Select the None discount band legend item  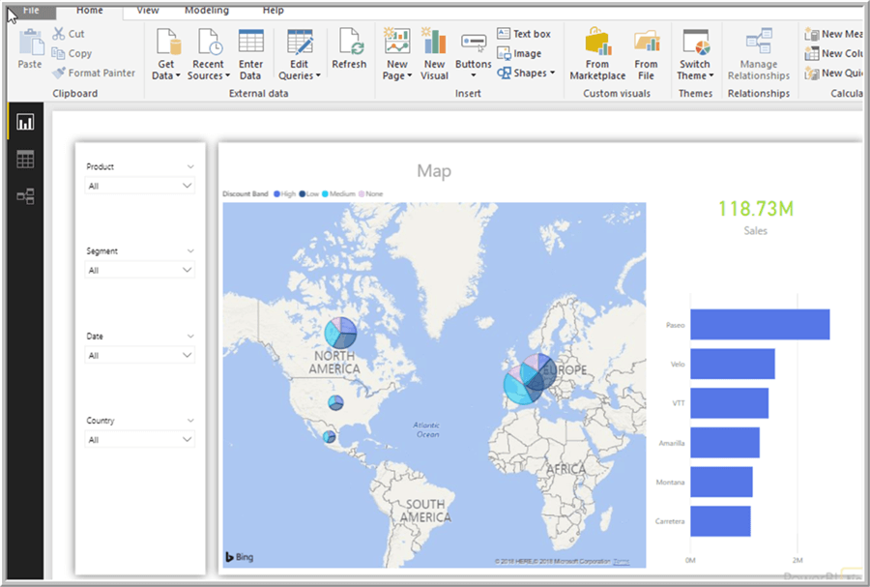click(x=370, y=193)
